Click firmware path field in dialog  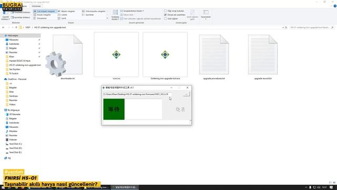point(137,94)
